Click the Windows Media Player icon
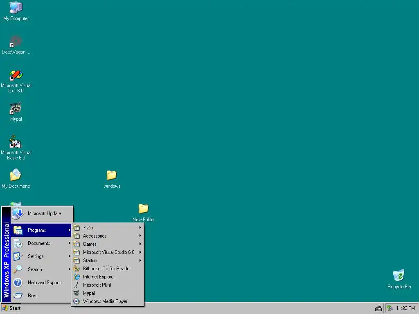 77,301
